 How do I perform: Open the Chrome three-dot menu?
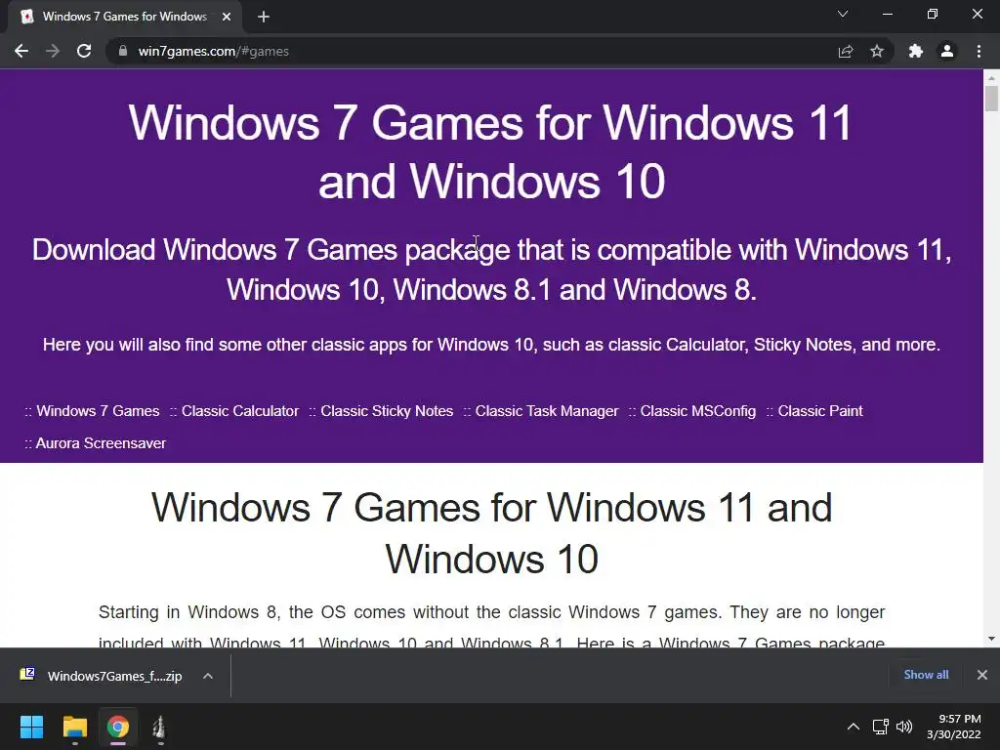pyautogui.click(x=979, y=51)
